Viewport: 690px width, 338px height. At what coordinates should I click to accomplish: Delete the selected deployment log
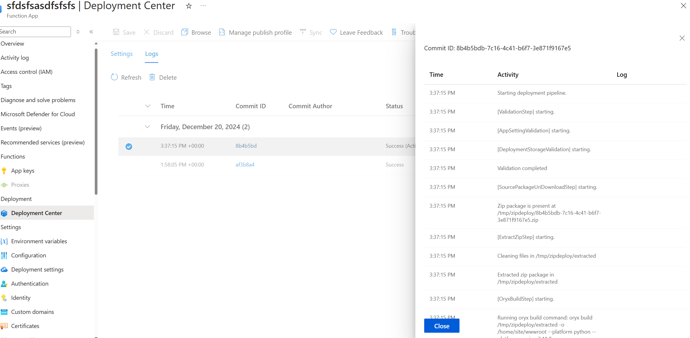point(162,77)
